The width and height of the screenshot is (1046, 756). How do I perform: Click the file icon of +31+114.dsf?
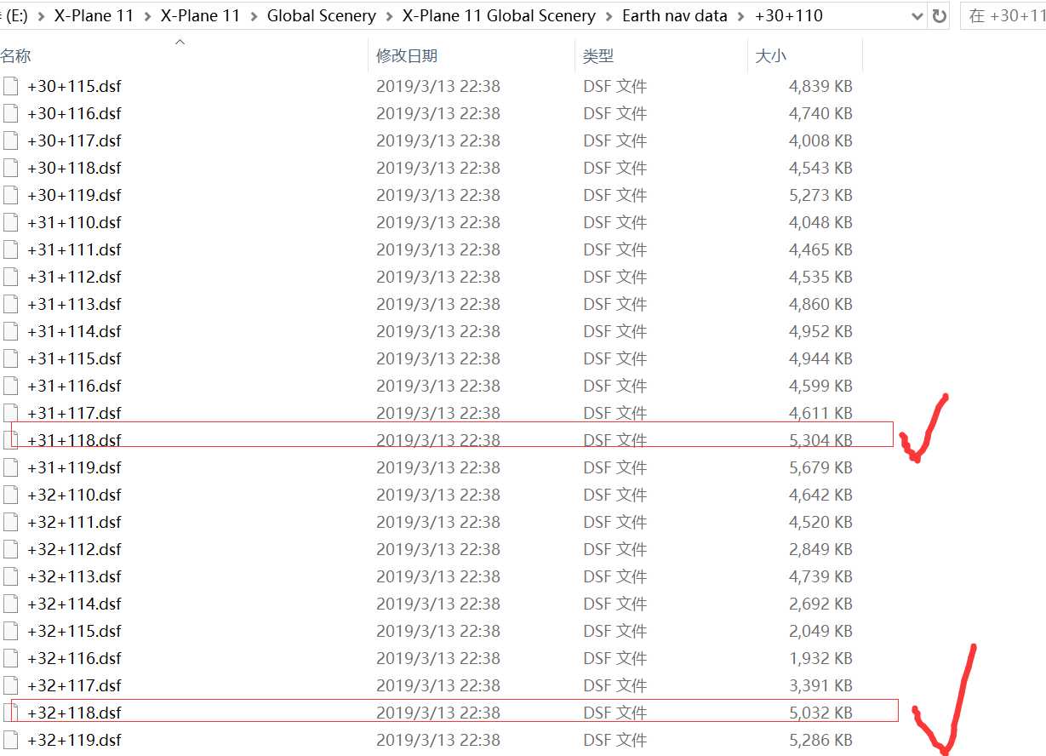[x=10, y=331]
